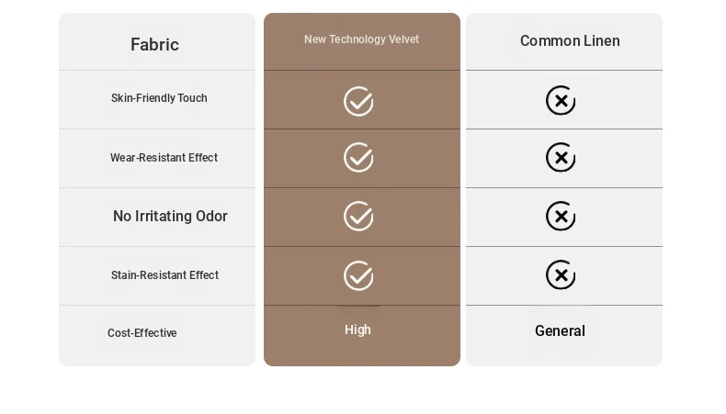Viewport: 726px width, 414px height.
Task: Select the New Technology Velvet header
Action: (361, 39)
